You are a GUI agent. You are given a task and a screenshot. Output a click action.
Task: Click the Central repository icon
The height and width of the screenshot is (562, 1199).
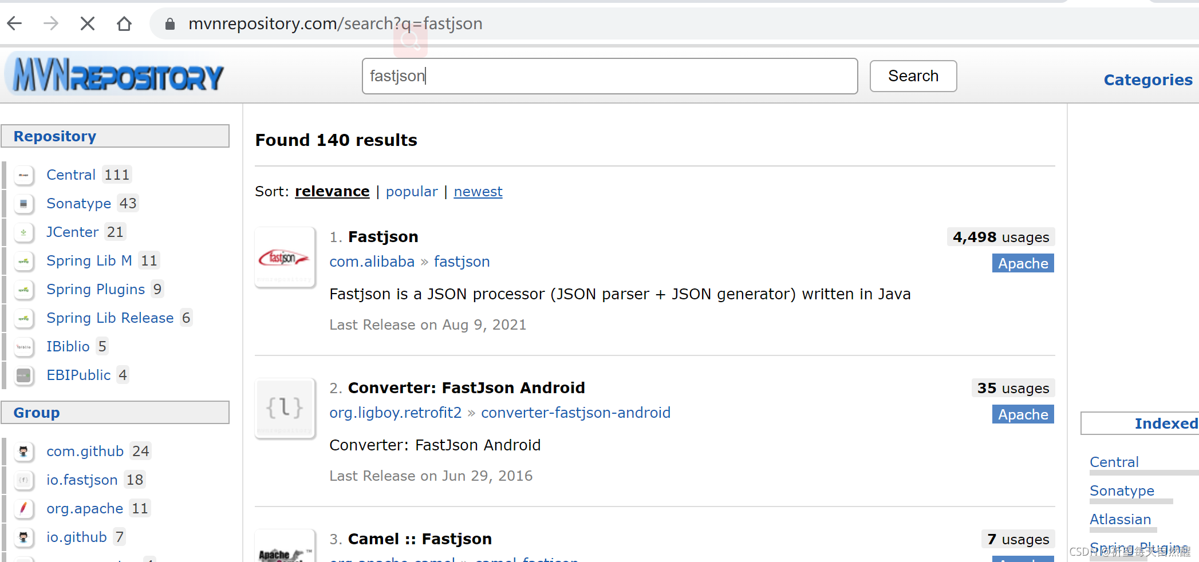[x=23, y=175]
